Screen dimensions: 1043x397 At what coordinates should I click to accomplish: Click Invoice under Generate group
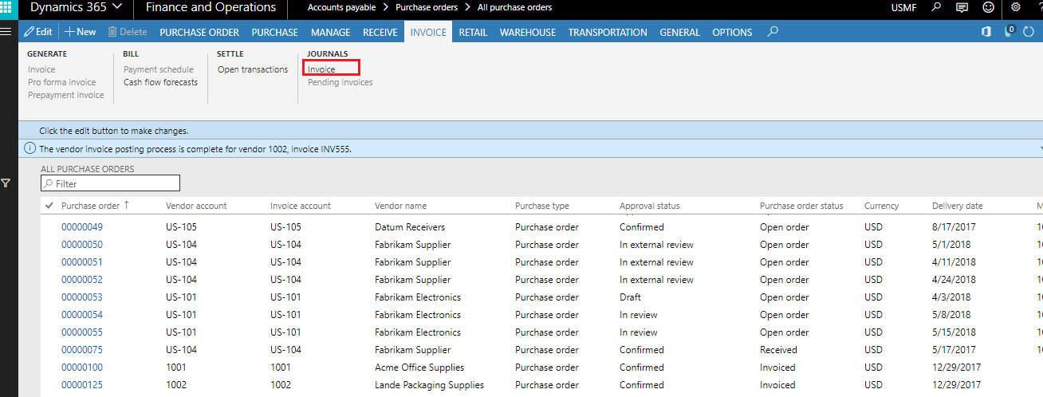point(41,69)
